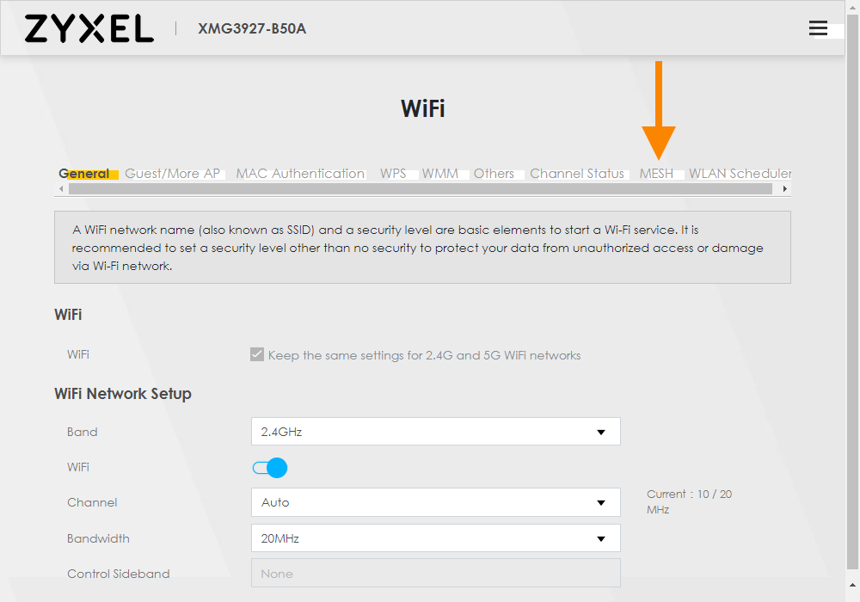This screenshot has width=860, height=602.
Task: Go to the WMM tab
Action: [439, 174]
